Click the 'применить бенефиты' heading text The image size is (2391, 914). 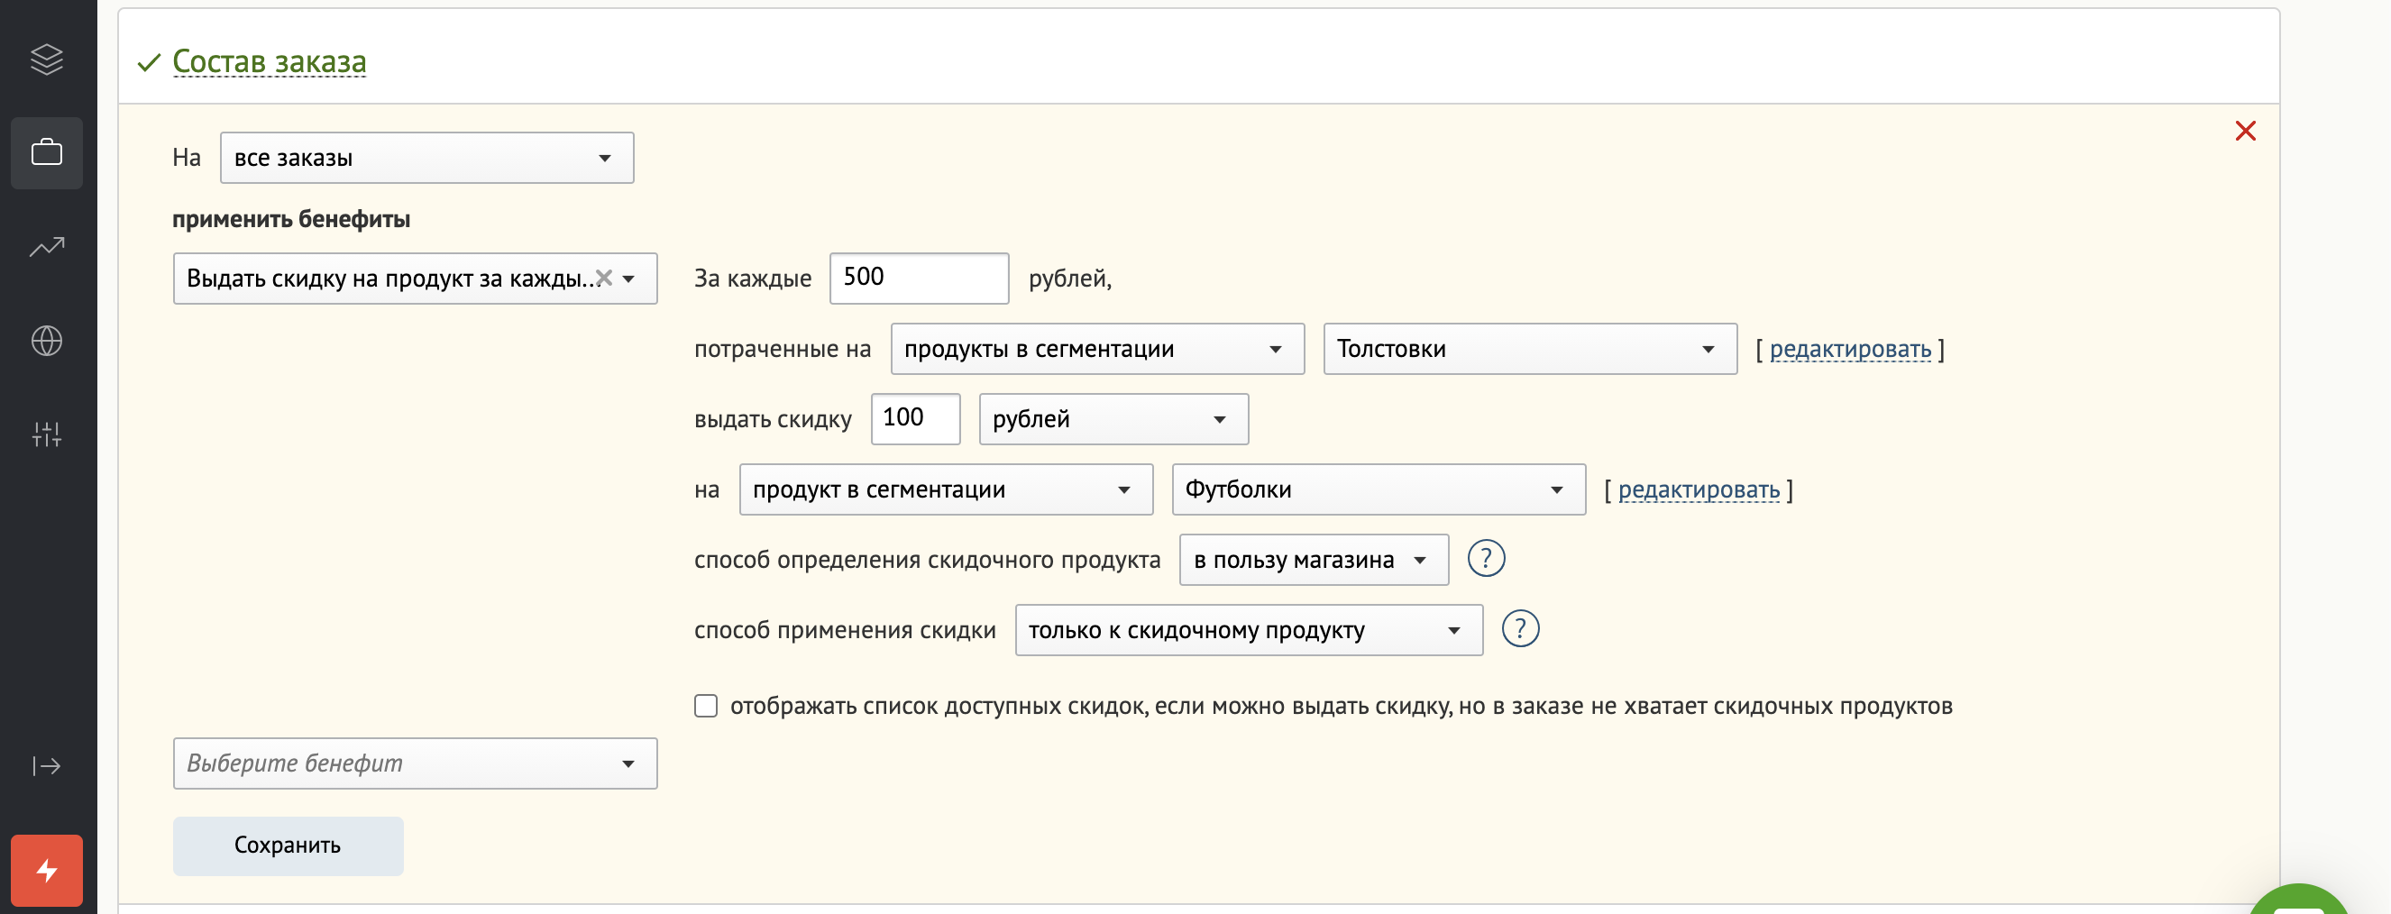(x=290, y=219)
